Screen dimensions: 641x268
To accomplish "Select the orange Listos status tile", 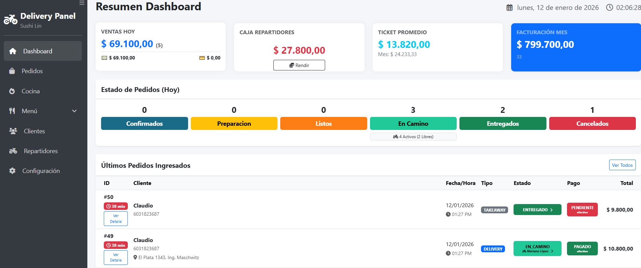I will 323,123.
